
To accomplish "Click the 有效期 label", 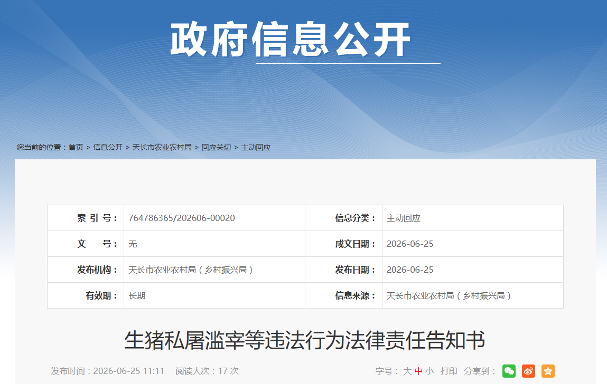I will click(101, 296).
